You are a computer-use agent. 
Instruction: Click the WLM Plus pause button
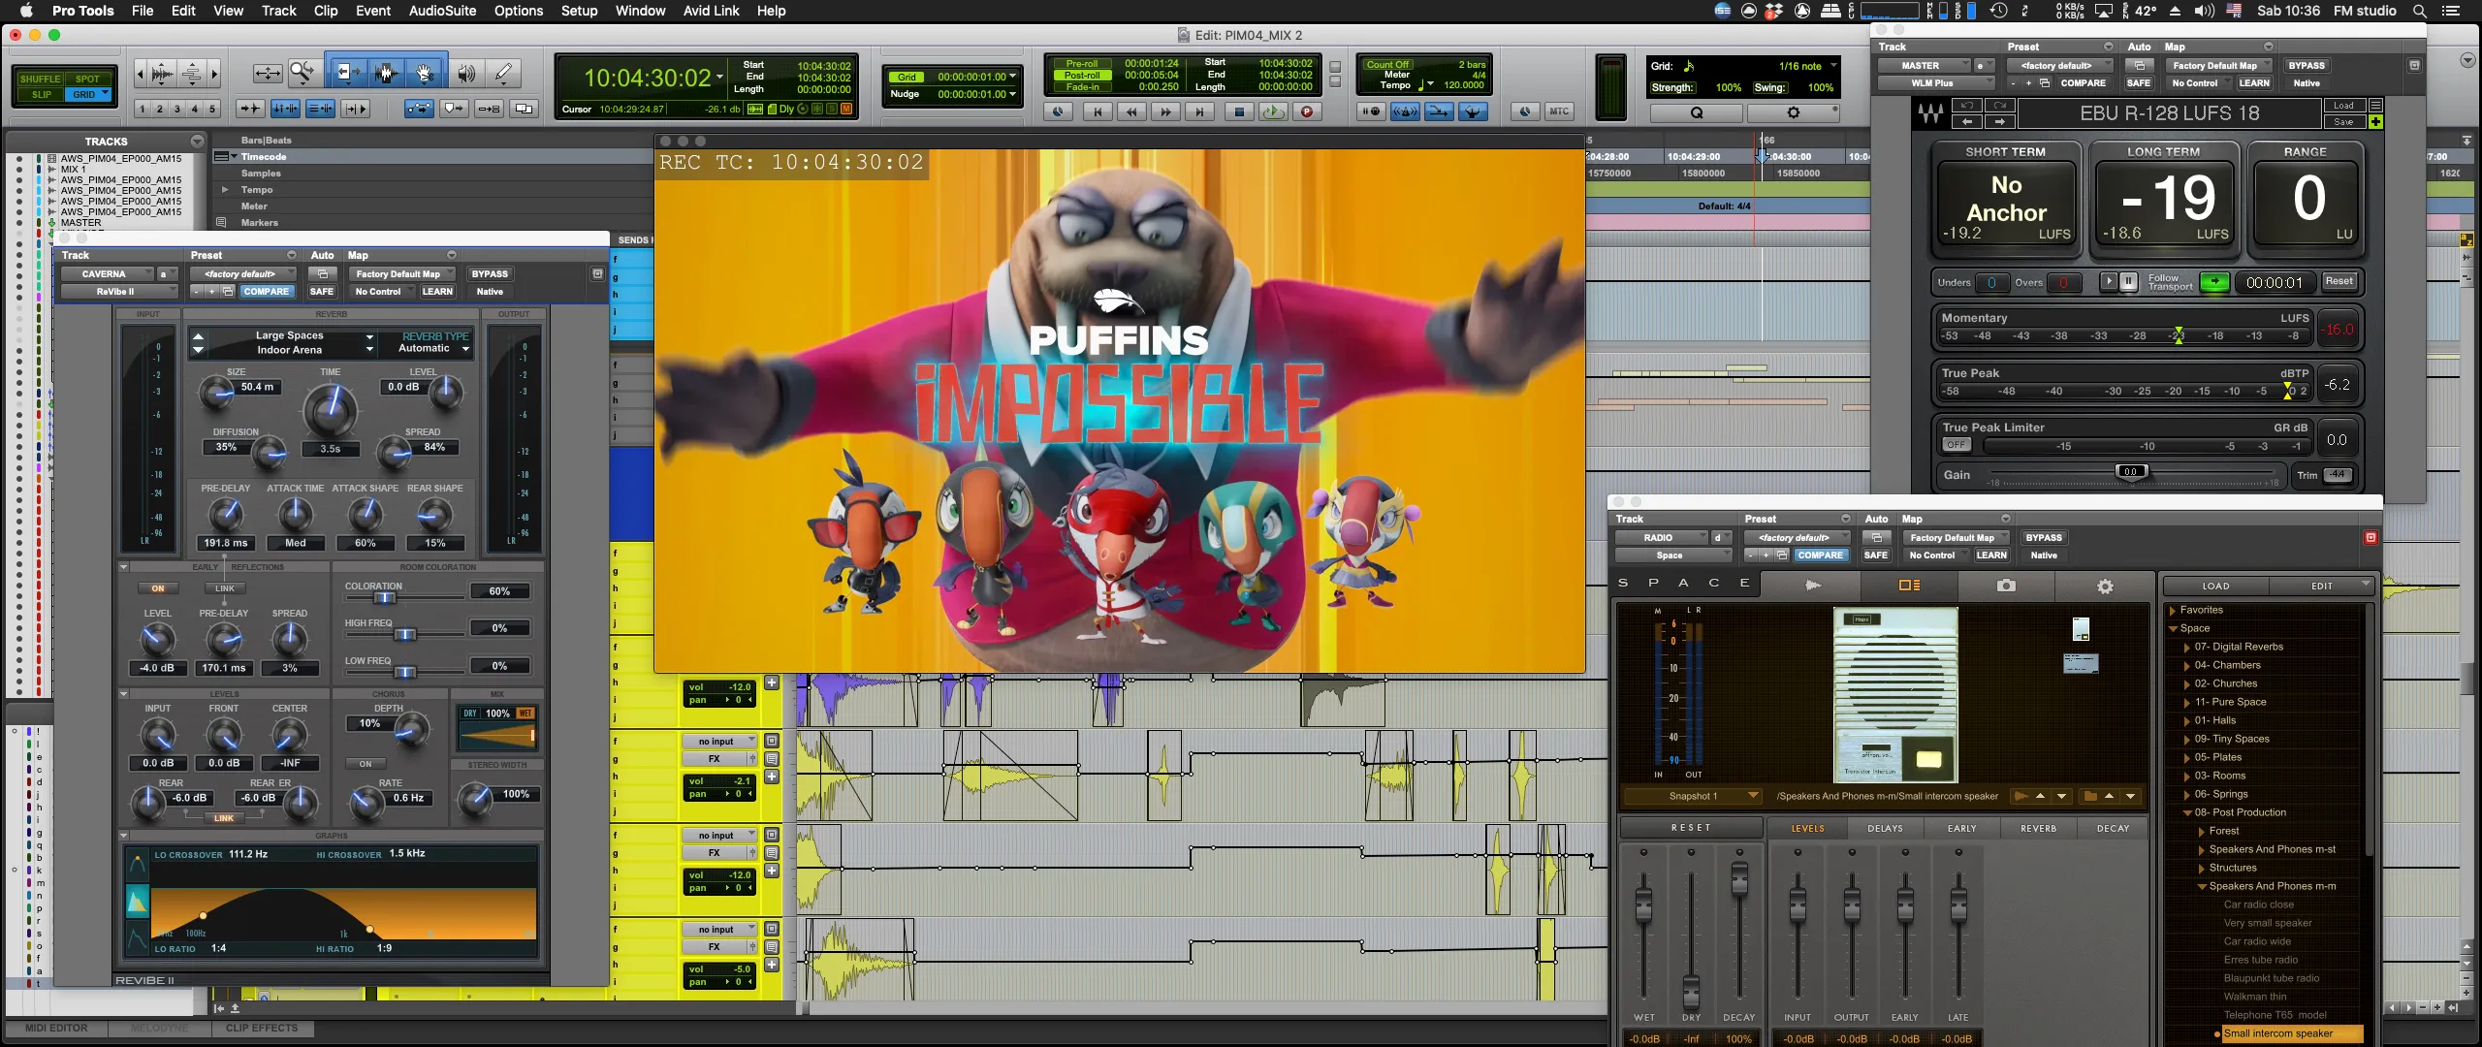click(2128, 282)
